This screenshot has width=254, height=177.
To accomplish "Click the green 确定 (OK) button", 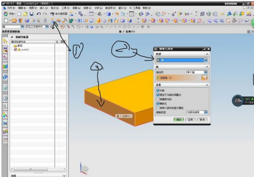I will pyautogui.click(x=179, y=120).
